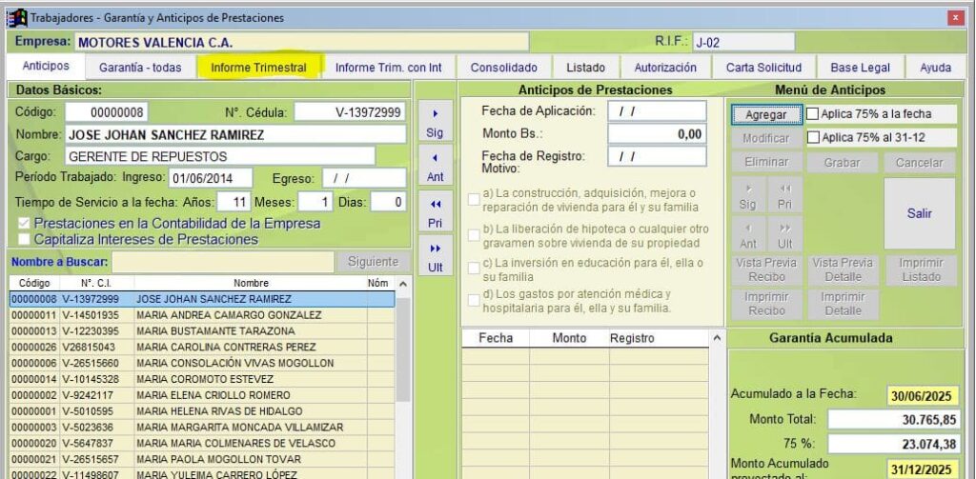Open the Listado tab
The height and width of the screenshot is (479, 976).
(x=586, y=68)
